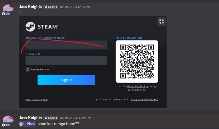Viewport: 219px width, 129px height.
Task: Click the OR SIGN IN WITH QR label
Action: (x=129, y=38)
